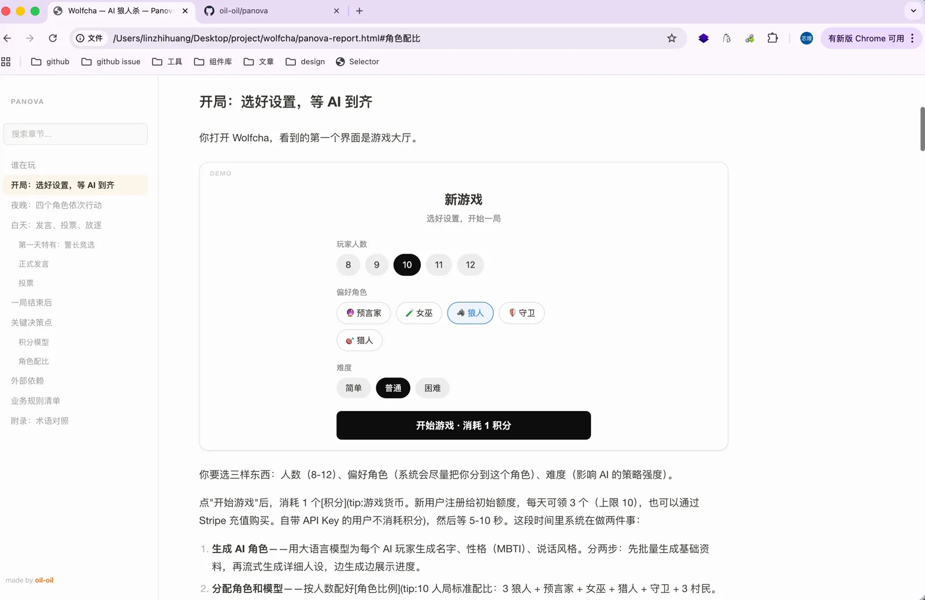The image size is (925, 600).
Task: Go to 夜晚:四个角色依次行动 section
Action: (56, 205)
